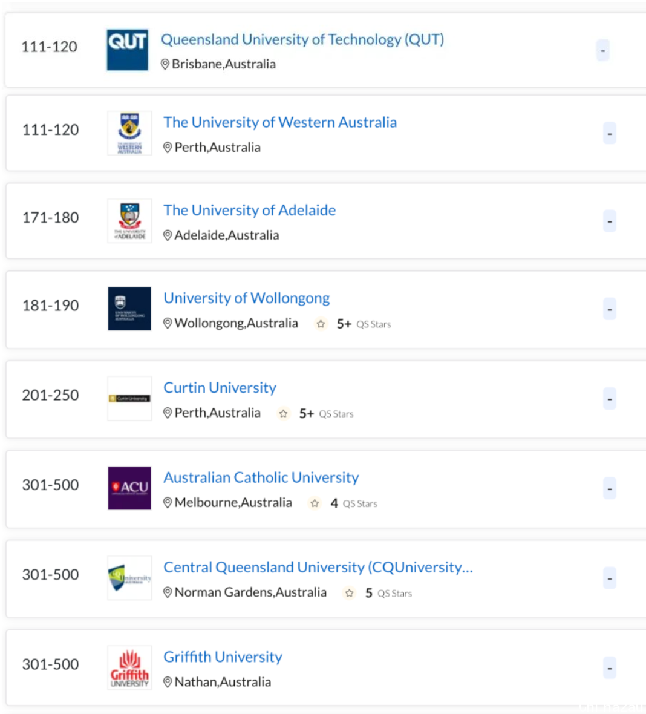This screenshot has height=714, width=646.
Task: Click the QS star icon for Curtin University
Action: coord(283,413)
